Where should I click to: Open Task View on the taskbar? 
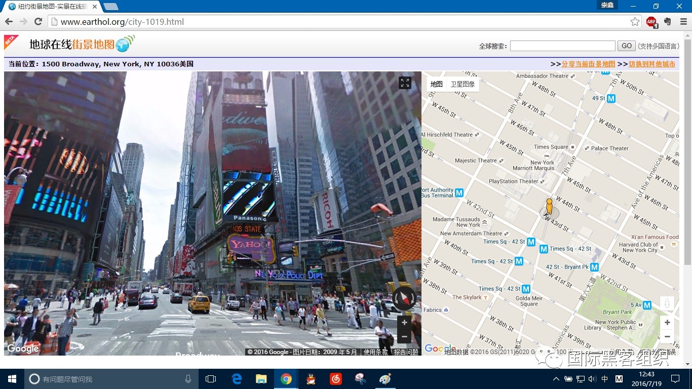tap(211, 379)
